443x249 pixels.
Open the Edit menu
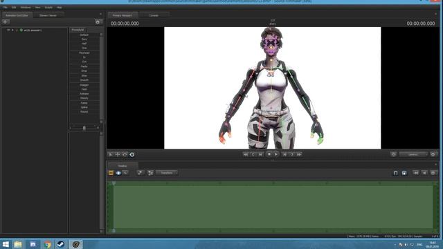pos(14,8)
